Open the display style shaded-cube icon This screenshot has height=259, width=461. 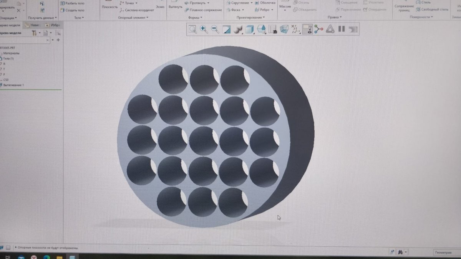pos(250,29)
